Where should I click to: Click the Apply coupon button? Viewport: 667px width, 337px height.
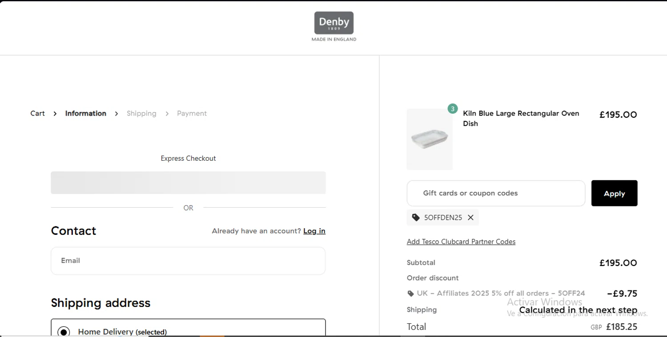coord(614,193)
